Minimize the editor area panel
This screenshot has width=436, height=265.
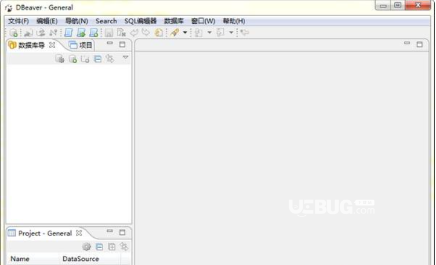click(x=407, y=43)
